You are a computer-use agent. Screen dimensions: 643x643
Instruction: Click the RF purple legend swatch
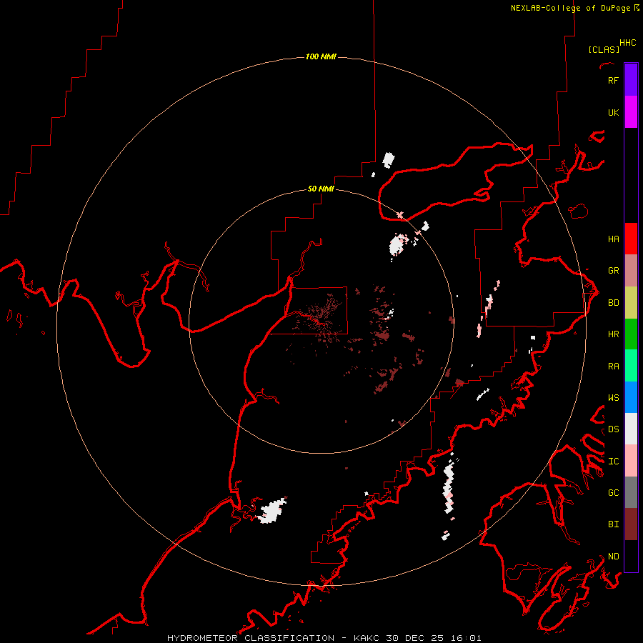[631, 80]
